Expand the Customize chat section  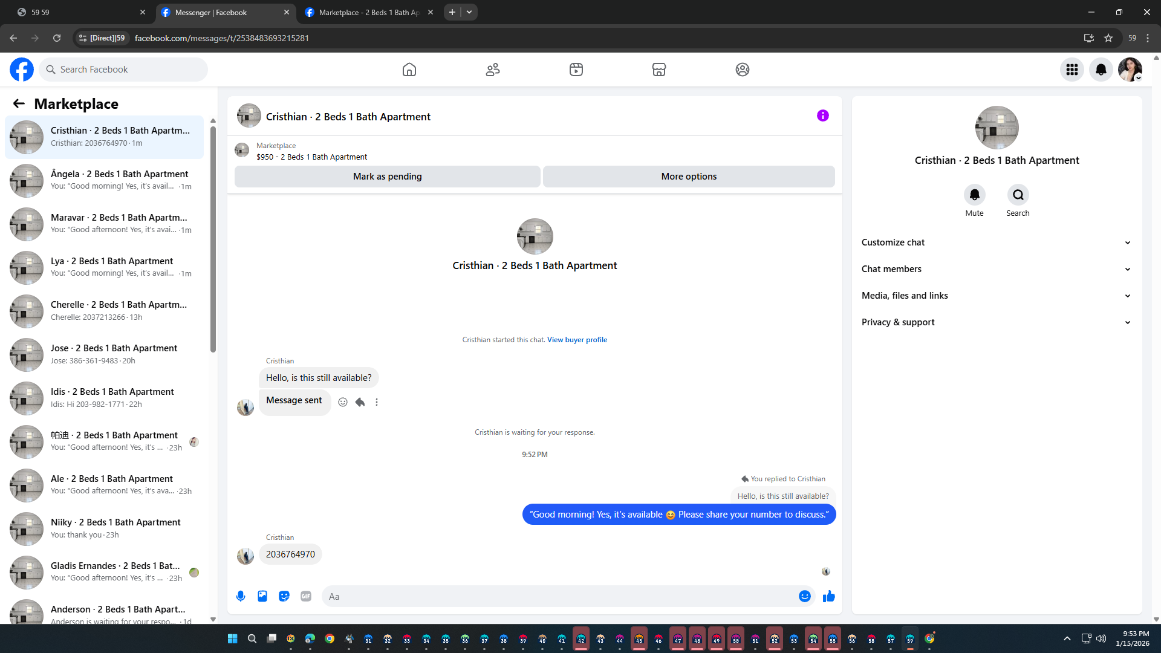pyautogui.click(x=996, y=242)
